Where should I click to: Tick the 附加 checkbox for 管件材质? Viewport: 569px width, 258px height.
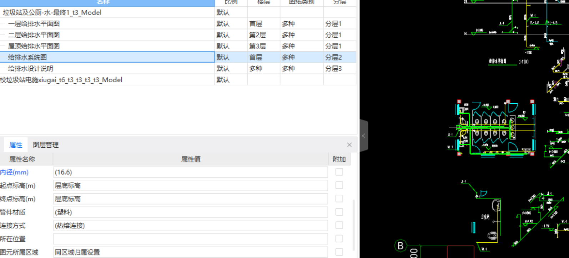[x=339, y=212]
